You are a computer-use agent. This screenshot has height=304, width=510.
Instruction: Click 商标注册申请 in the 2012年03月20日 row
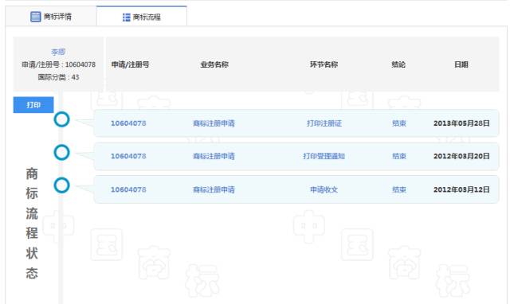tap(214, 156)
